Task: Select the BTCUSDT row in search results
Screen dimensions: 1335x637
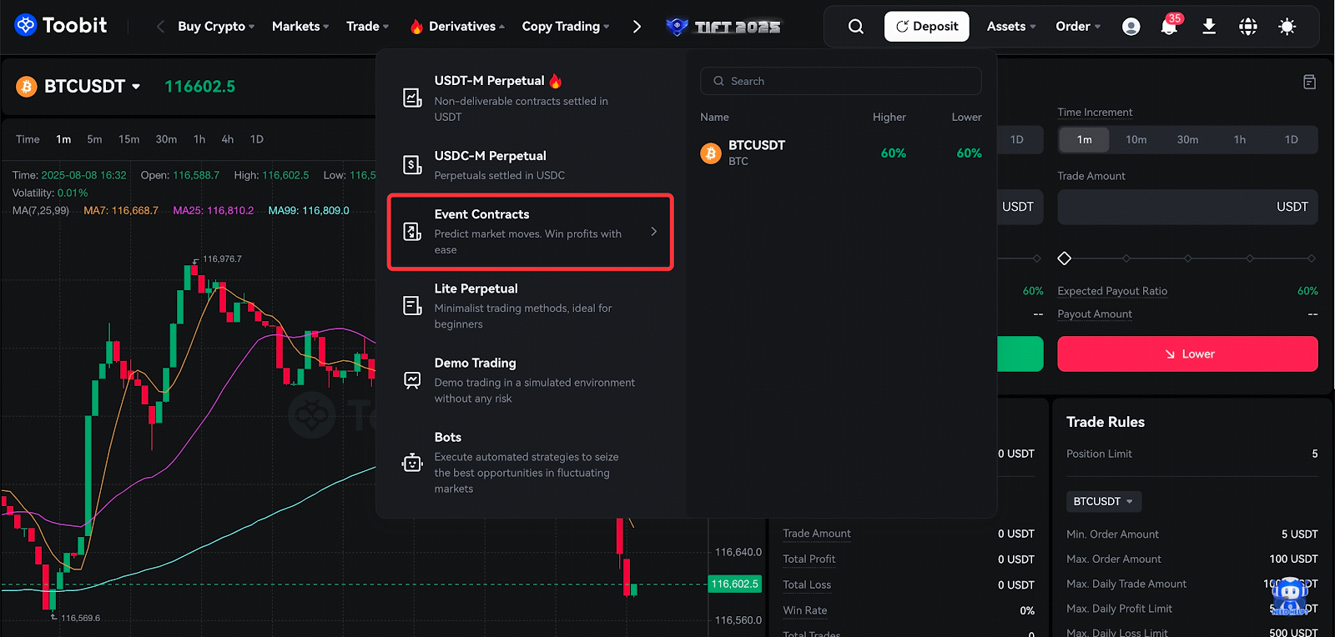Action: tap(841, 153)
